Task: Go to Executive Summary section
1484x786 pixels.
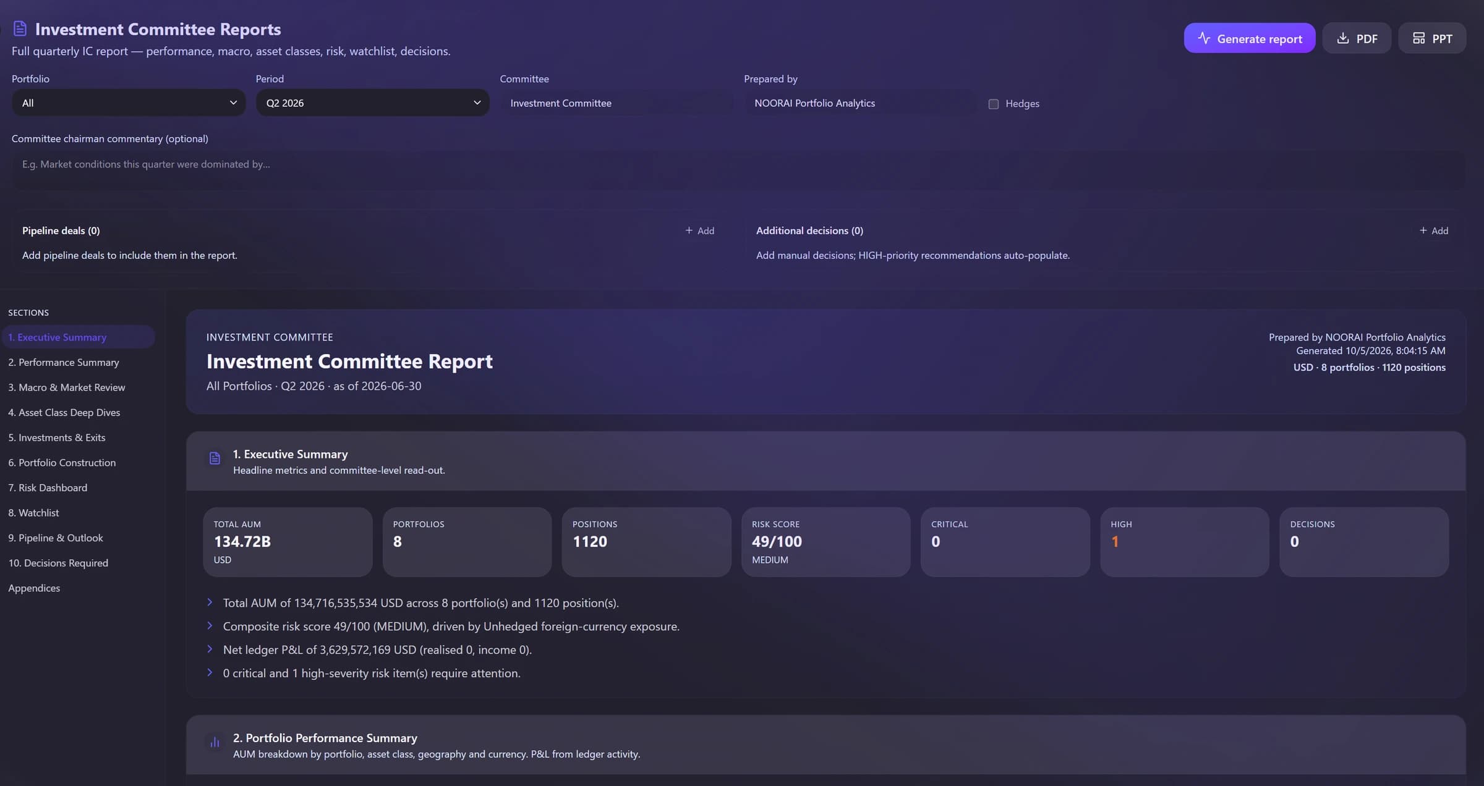Action: click(79, 337)
